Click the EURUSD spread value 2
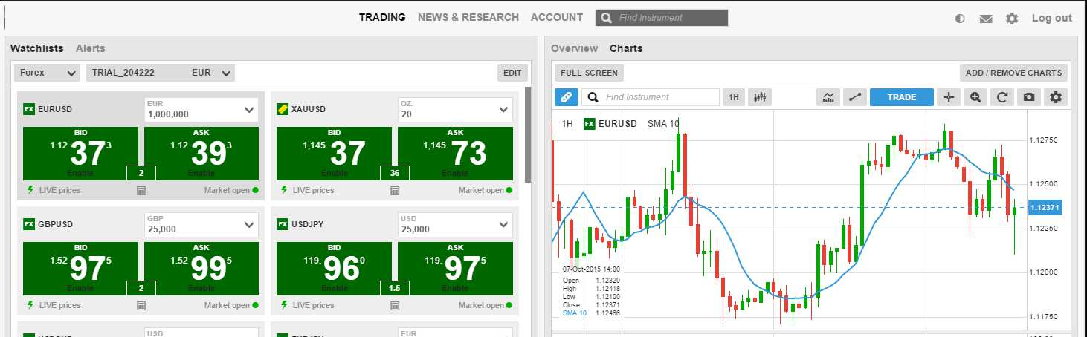Image resolution: width=1087 pixels, height=337 pixels. 141,173
